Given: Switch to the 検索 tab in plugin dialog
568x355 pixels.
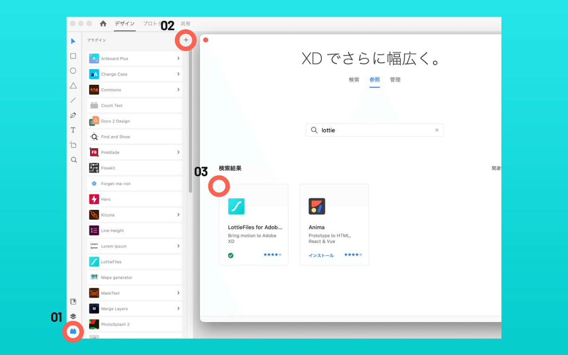Looking at the screenshot, I should (x=354, y=80).
